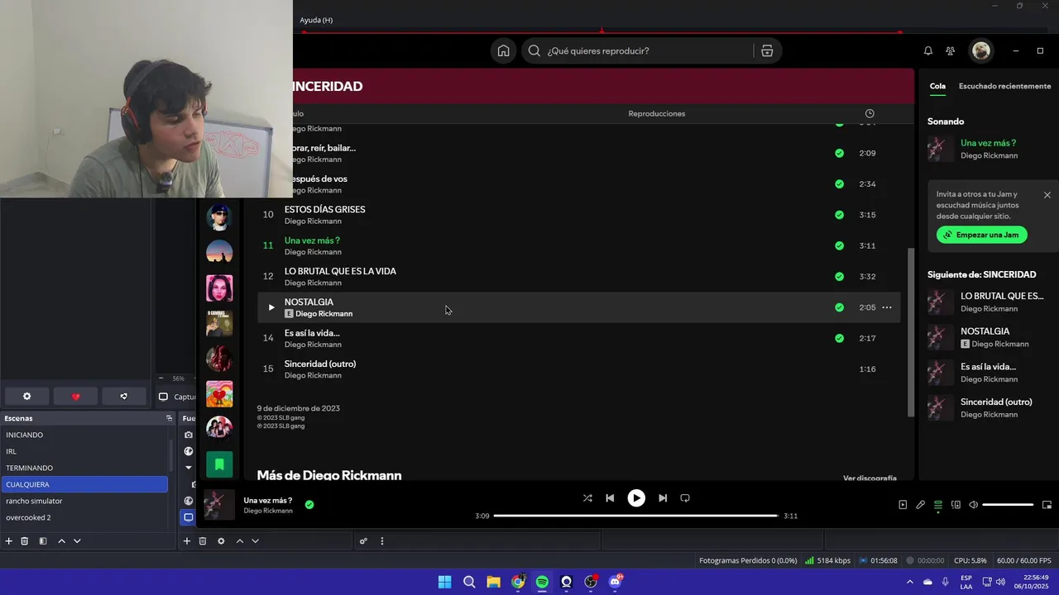Go to Spotify Home
Image resolution: width=1059 pixels, height=595 pixels.
click(x=503, y=51)
